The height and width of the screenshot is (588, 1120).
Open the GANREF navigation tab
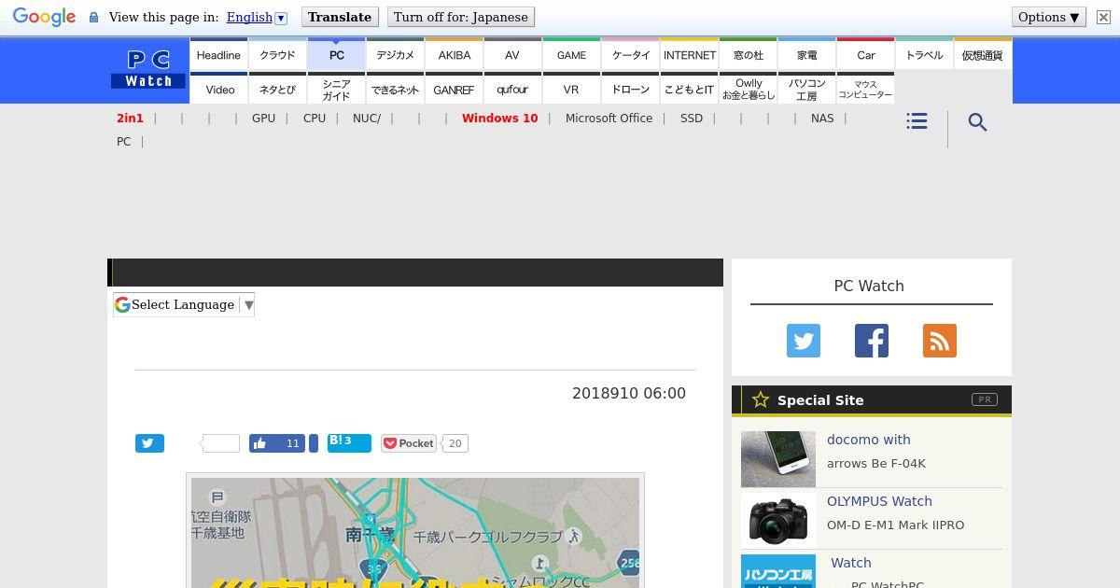click(x=454, y=89)
